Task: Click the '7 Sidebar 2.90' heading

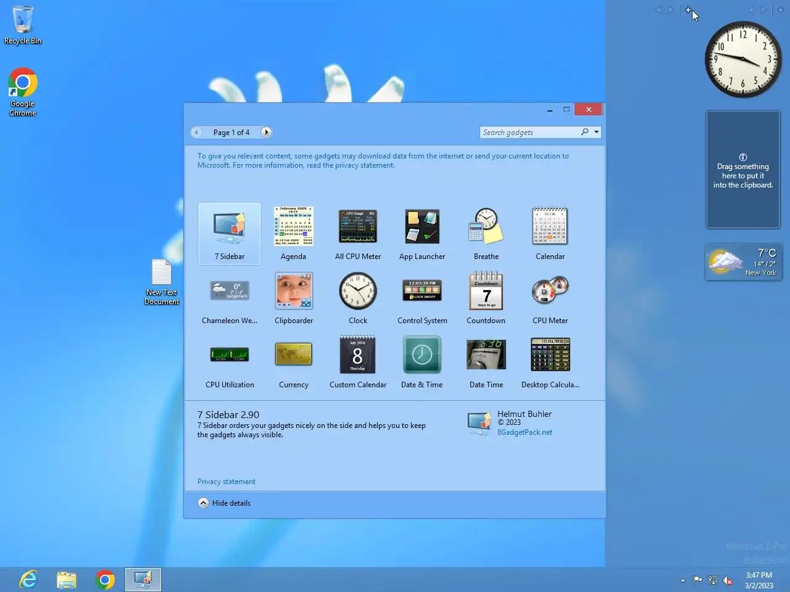Action: (228, 414)
